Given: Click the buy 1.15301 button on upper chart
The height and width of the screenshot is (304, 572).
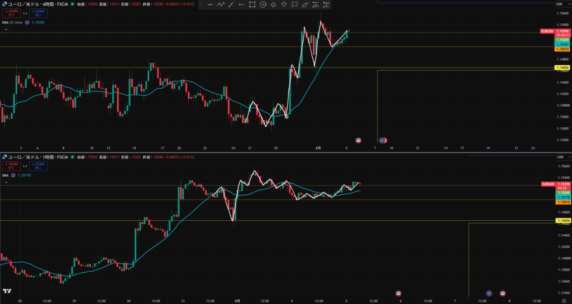Looking at the screenshot, I should point(39,13).
